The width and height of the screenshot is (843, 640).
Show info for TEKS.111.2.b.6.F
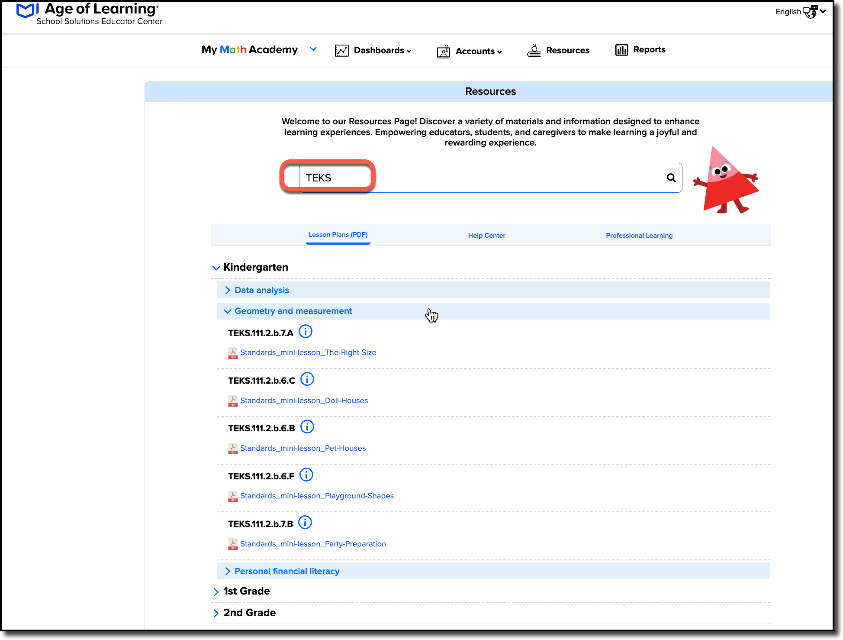point(306,475)
